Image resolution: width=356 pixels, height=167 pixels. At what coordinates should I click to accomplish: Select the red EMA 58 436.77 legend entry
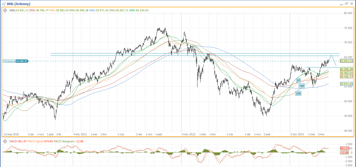coord(39,10)
